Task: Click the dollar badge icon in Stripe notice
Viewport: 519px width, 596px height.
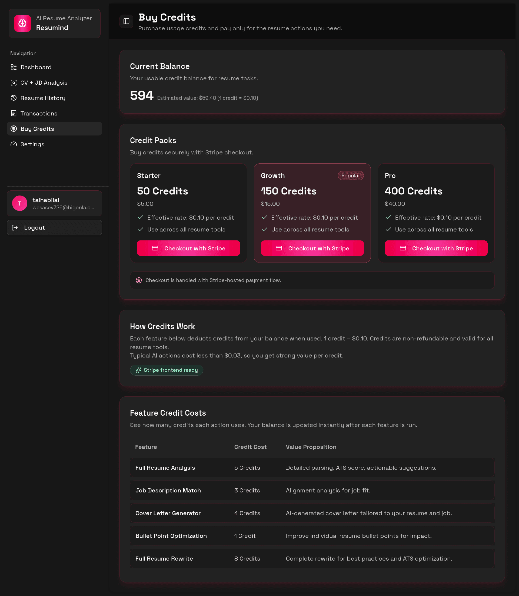Action: click(x=139, y=280)
